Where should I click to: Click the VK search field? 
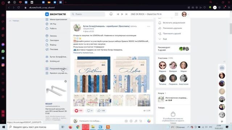(88, 14)
